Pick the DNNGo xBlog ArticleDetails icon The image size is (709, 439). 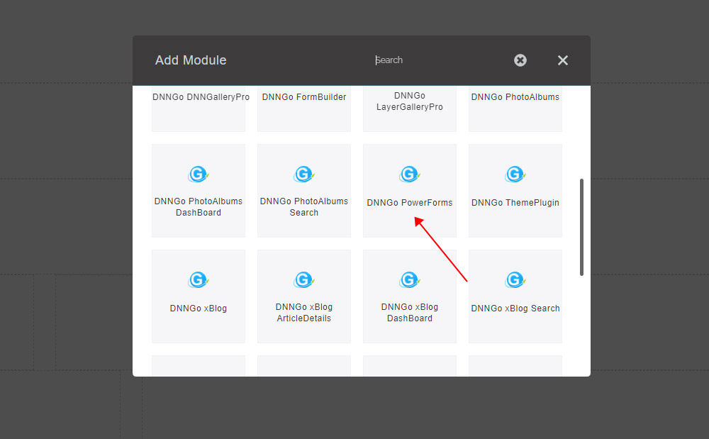click(x=304, y=280)
